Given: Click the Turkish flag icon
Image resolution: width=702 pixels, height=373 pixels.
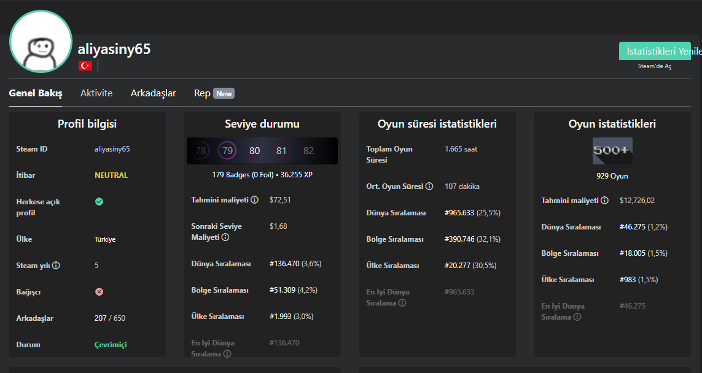Looking at the screenshot, I should tap(85, 66).
